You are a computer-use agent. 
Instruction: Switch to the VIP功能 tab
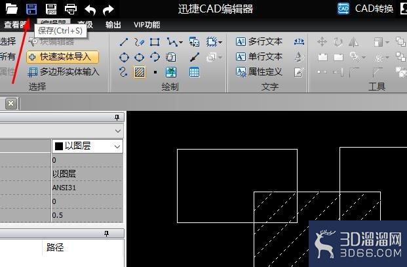[x=147, y=25]
